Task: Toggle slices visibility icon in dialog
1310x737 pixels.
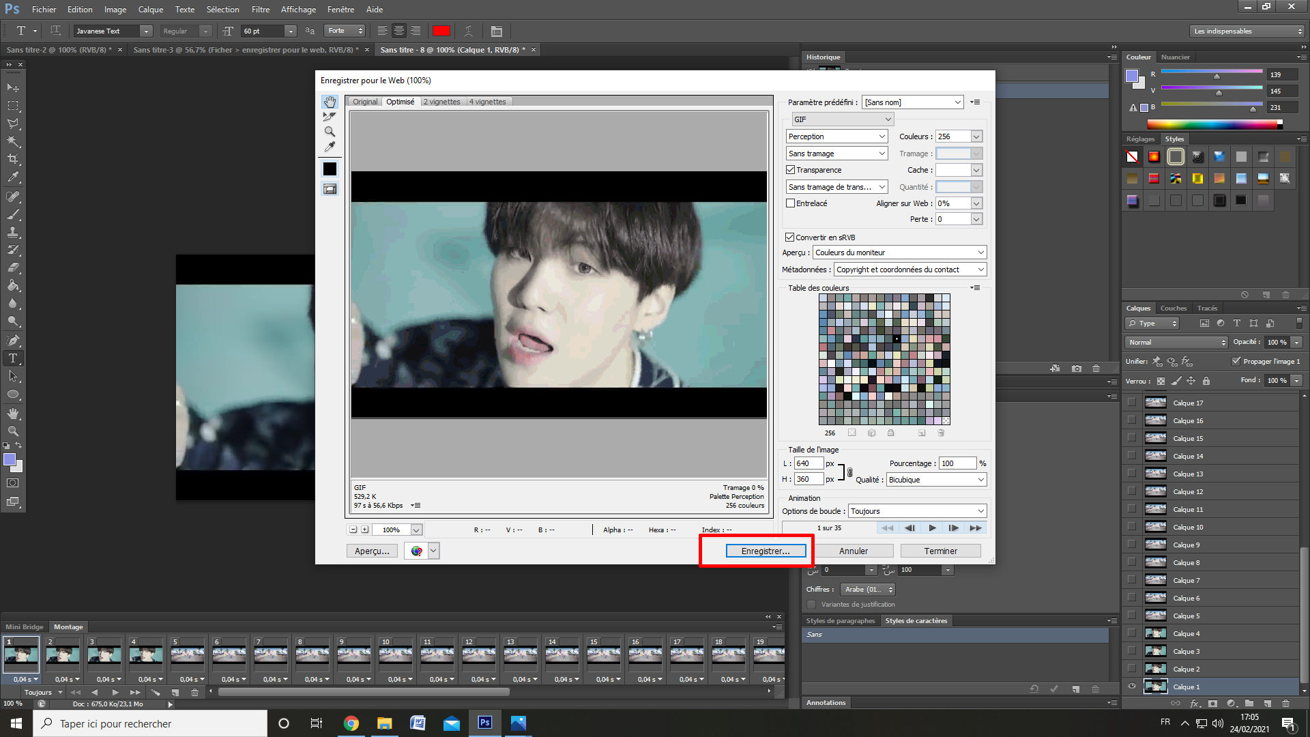Action: (330, 189)
